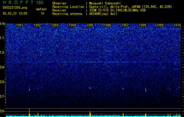This screenshot has height=117, width=184.
Task: Click the 1.0 kHz frequency axis label
Action: click(x=3, y=53)
